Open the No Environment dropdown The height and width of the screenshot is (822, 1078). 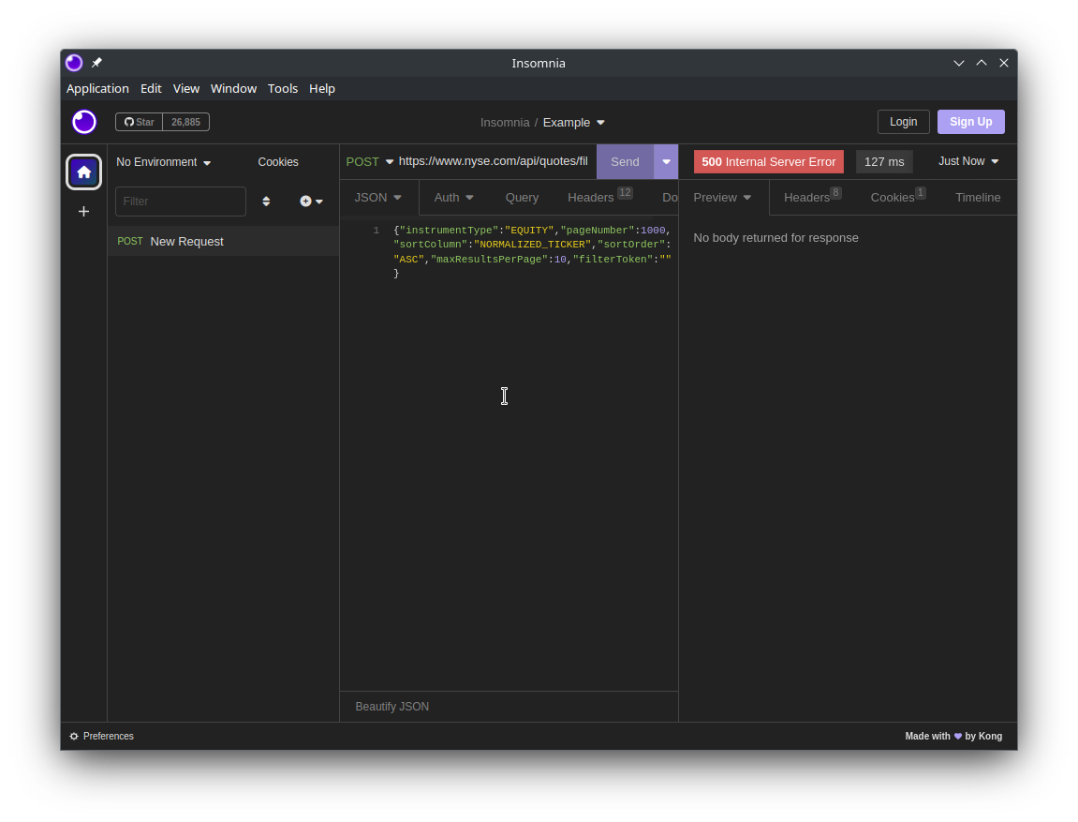[163, 162]
